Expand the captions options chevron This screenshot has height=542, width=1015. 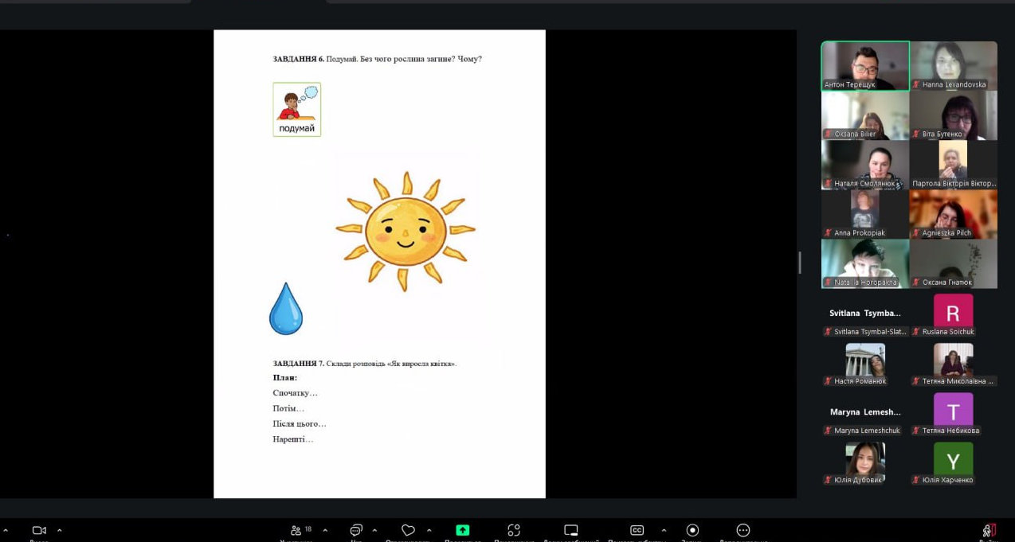(x=664, y=530)
